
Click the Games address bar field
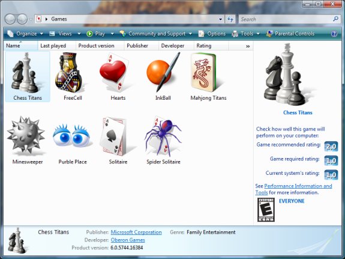coord(129,19)
